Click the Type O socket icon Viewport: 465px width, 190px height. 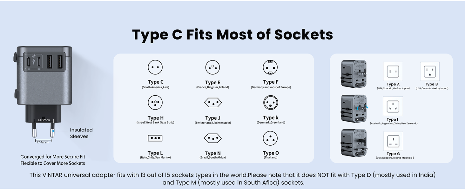pyautogui.click(x=270, y=138)
